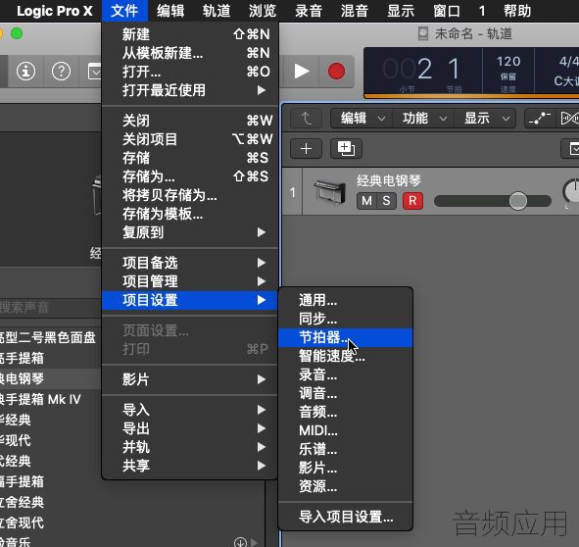The width and height of the screenshot is (579, 547).
Task: Click the Play button in transport
Action: [302, 71]
